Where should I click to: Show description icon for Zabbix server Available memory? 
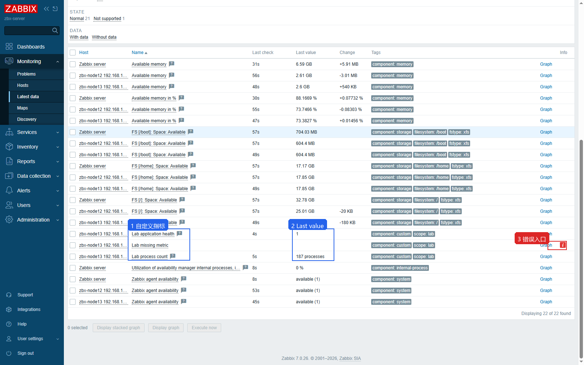[x=172, y=64]
